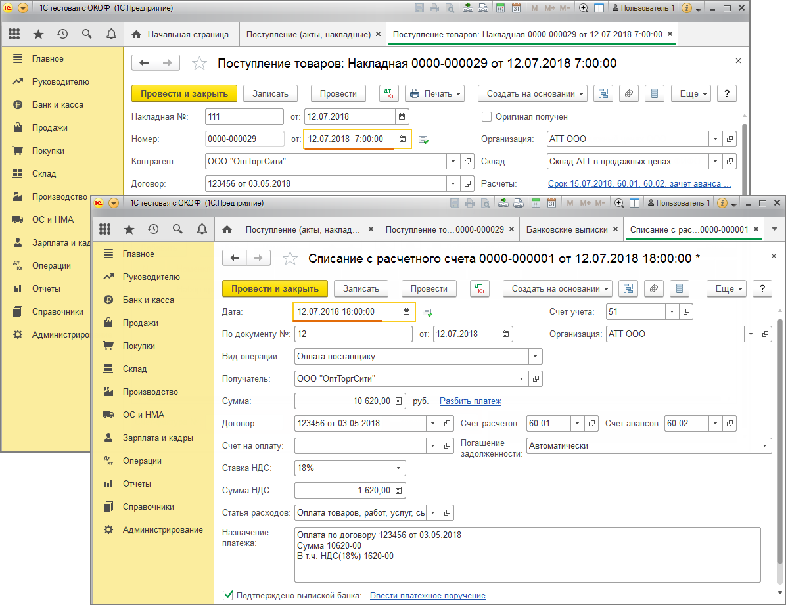Show Дт/Кт postings in Списание document
The image size is (788, 607).
click(479, 288)
